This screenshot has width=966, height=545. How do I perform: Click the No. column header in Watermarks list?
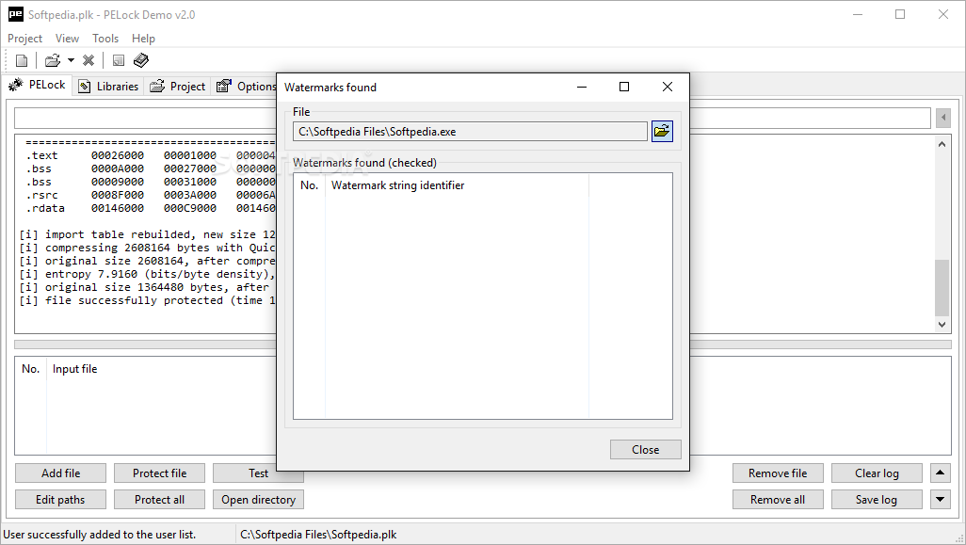[x=309, y=185]
